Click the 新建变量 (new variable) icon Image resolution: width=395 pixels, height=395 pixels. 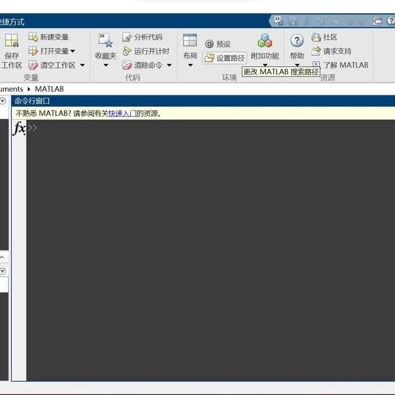[33, 37]
